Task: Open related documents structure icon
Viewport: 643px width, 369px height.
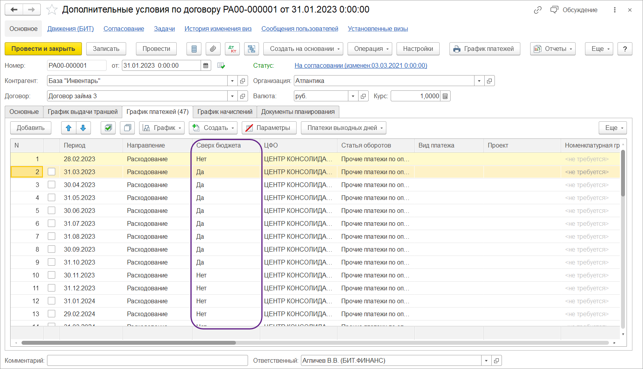Action: (x=252, y=49)
